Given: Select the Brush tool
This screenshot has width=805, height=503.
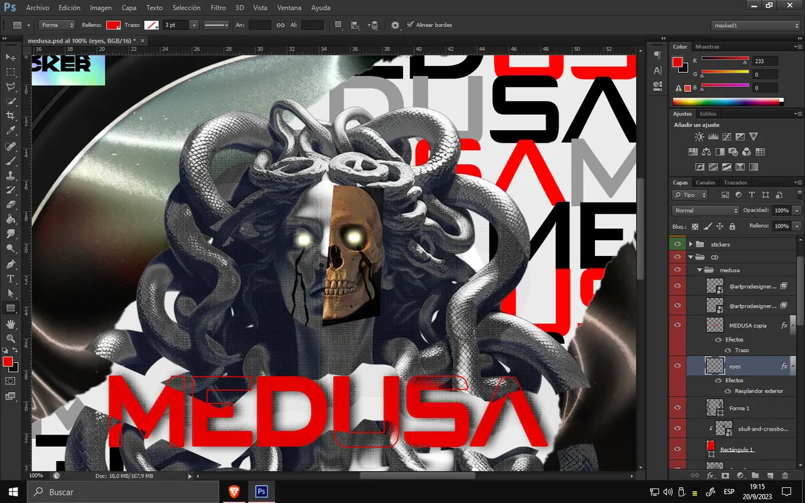Looking at the screenshot, I should click(11, 161).
